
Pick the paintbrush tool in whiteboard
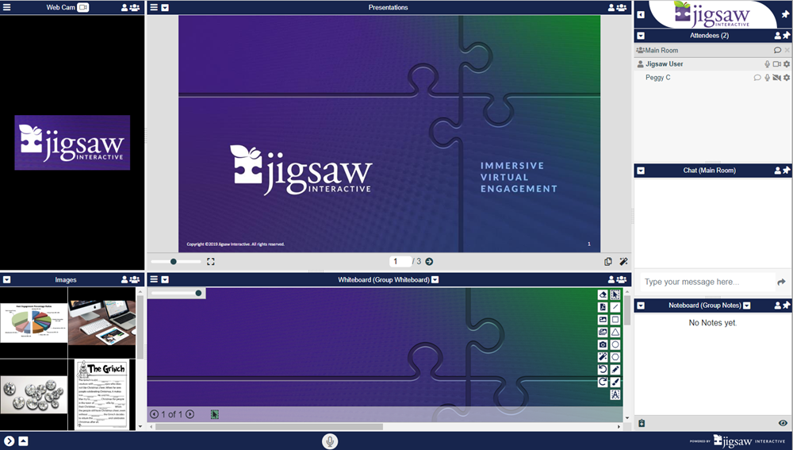pos(615,383)
